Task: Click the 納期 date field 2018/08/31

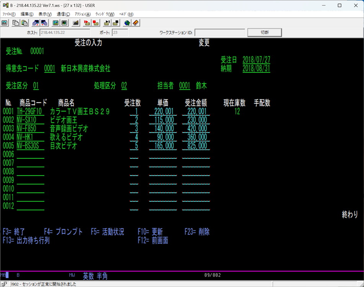Action: click(256, 68)
